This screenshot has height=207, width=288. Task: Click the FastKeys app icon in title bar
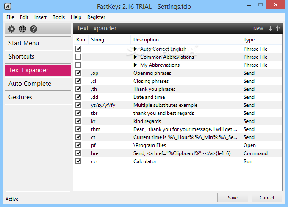pyautogui.click(x=8, y=7)
